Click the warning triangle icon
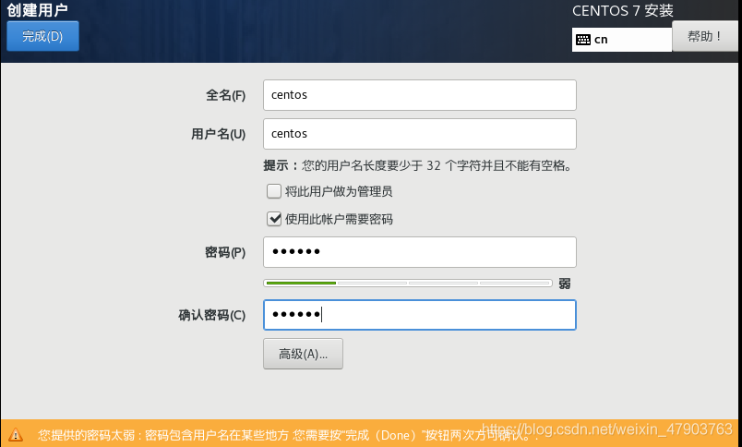Screen dimensions: 742x447 (15, 435)
